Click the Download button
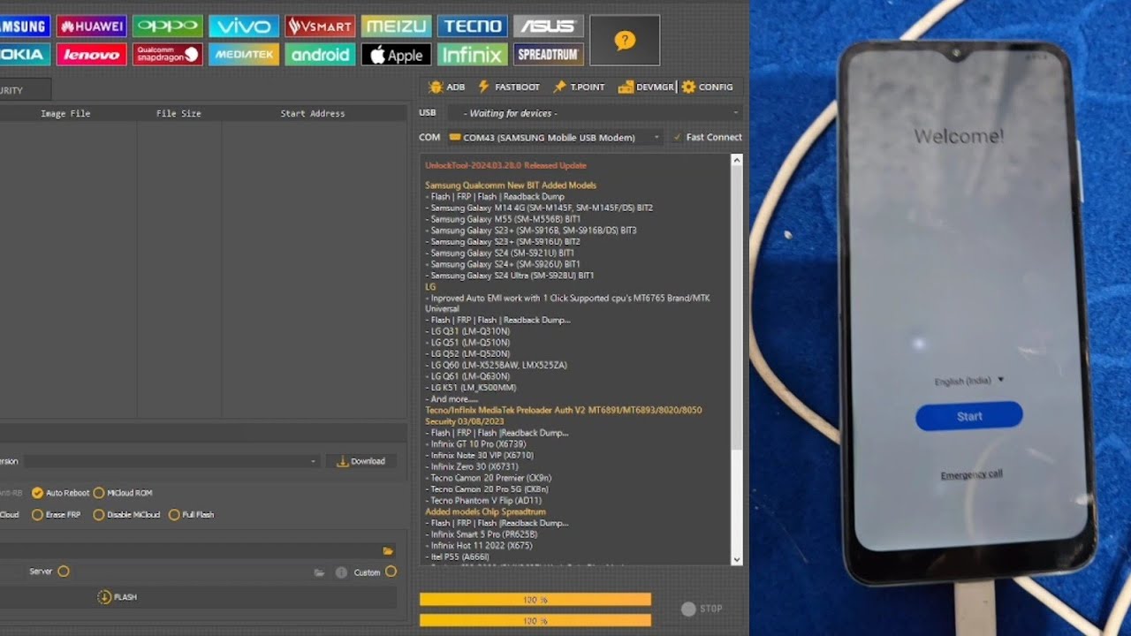Viewport: 1131px width, 636px height. tap(361, 461)
